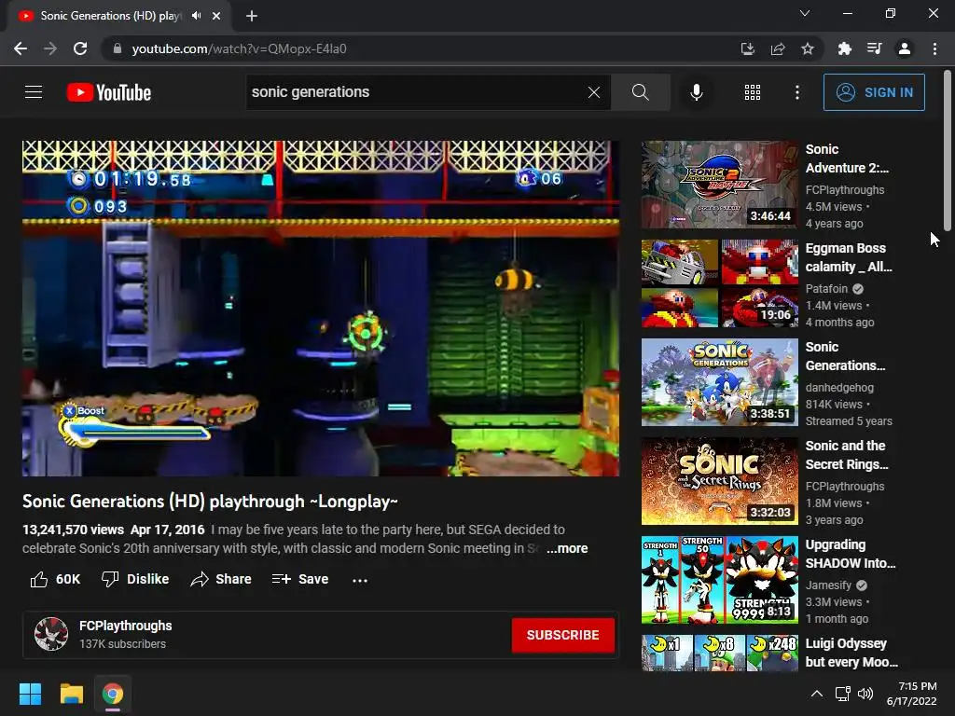955x716 pixels.
Task: Open YouTube settings three-dot menu
Action: pos(797,92)
